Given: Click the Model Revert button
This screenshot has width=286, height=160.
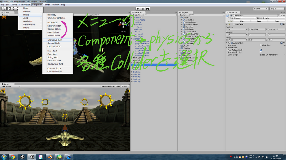Looking at the screenshot, I should click(259, 21).
